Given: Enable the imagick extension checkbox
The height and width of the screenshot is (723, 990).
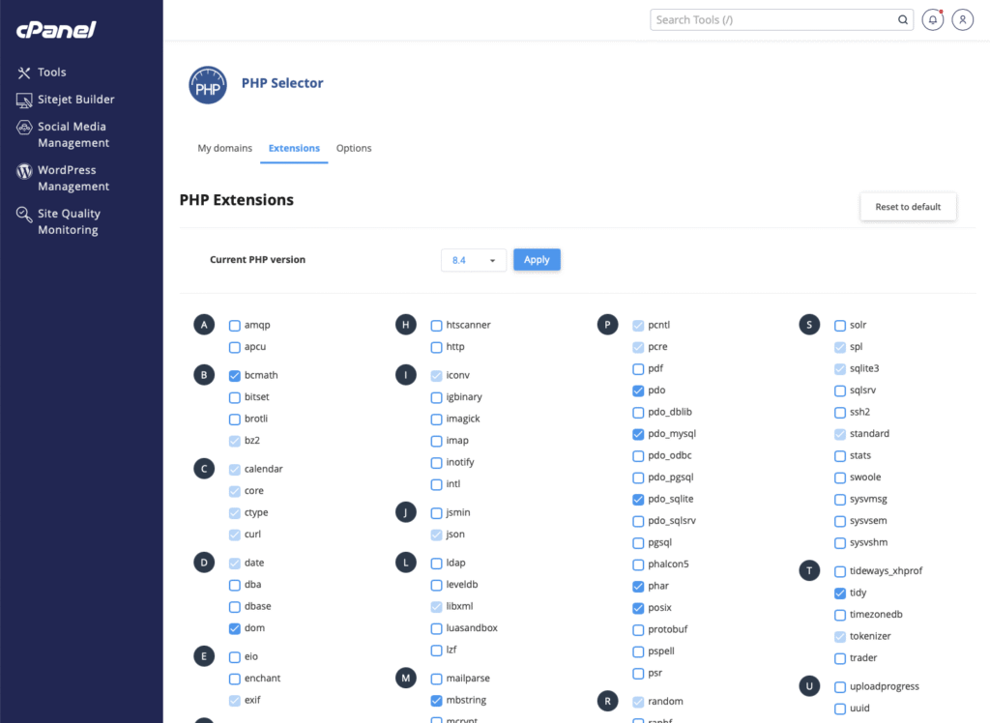Looking at the screenshot, I should pos(437,419).
